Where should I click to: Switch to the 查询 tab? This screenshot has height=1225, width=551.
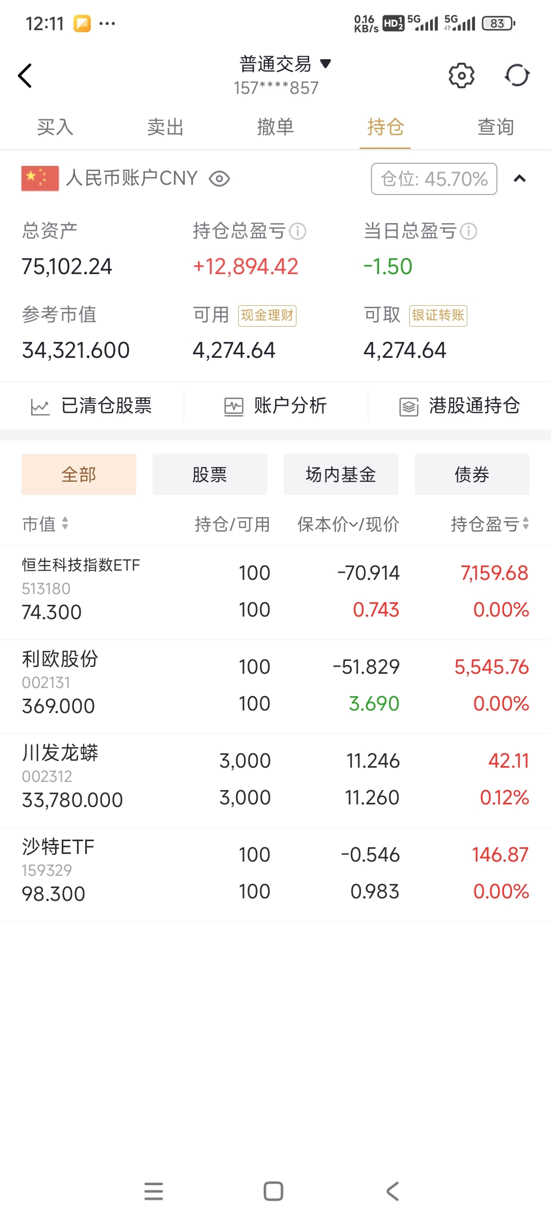[x=496, y=127]
